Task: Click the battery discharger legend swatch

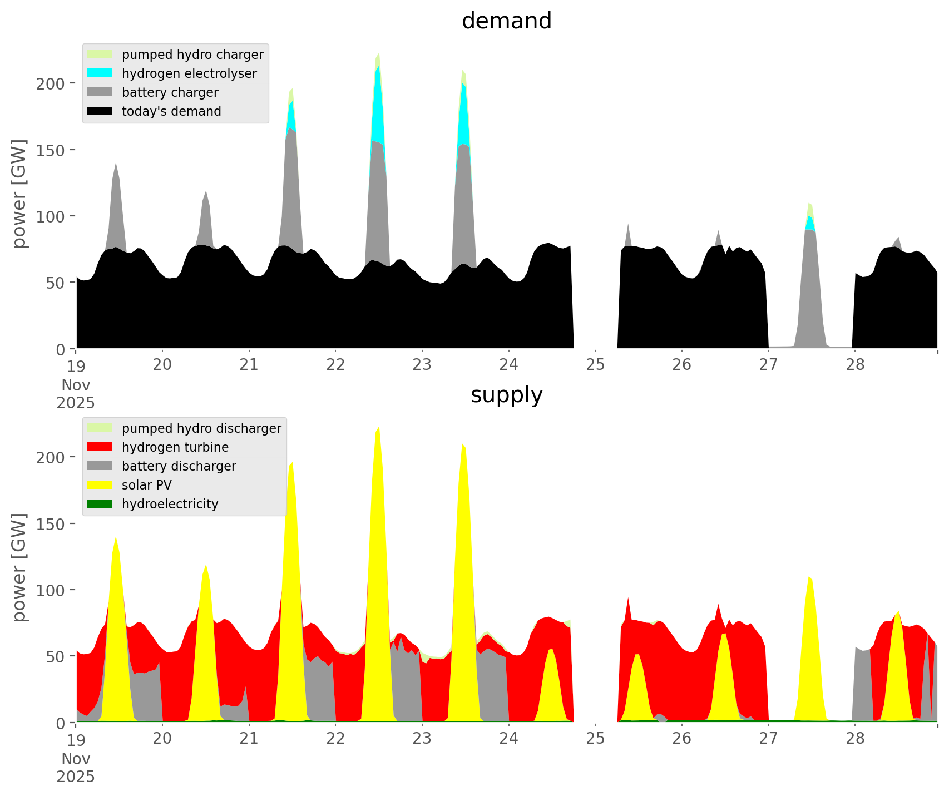Action: point(100,466)
